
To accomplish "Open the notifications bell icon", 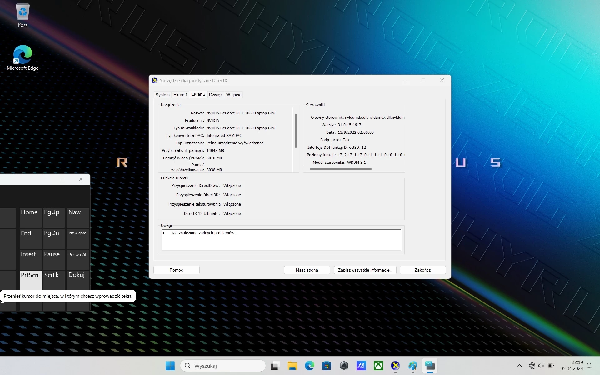I will (589, 366).
